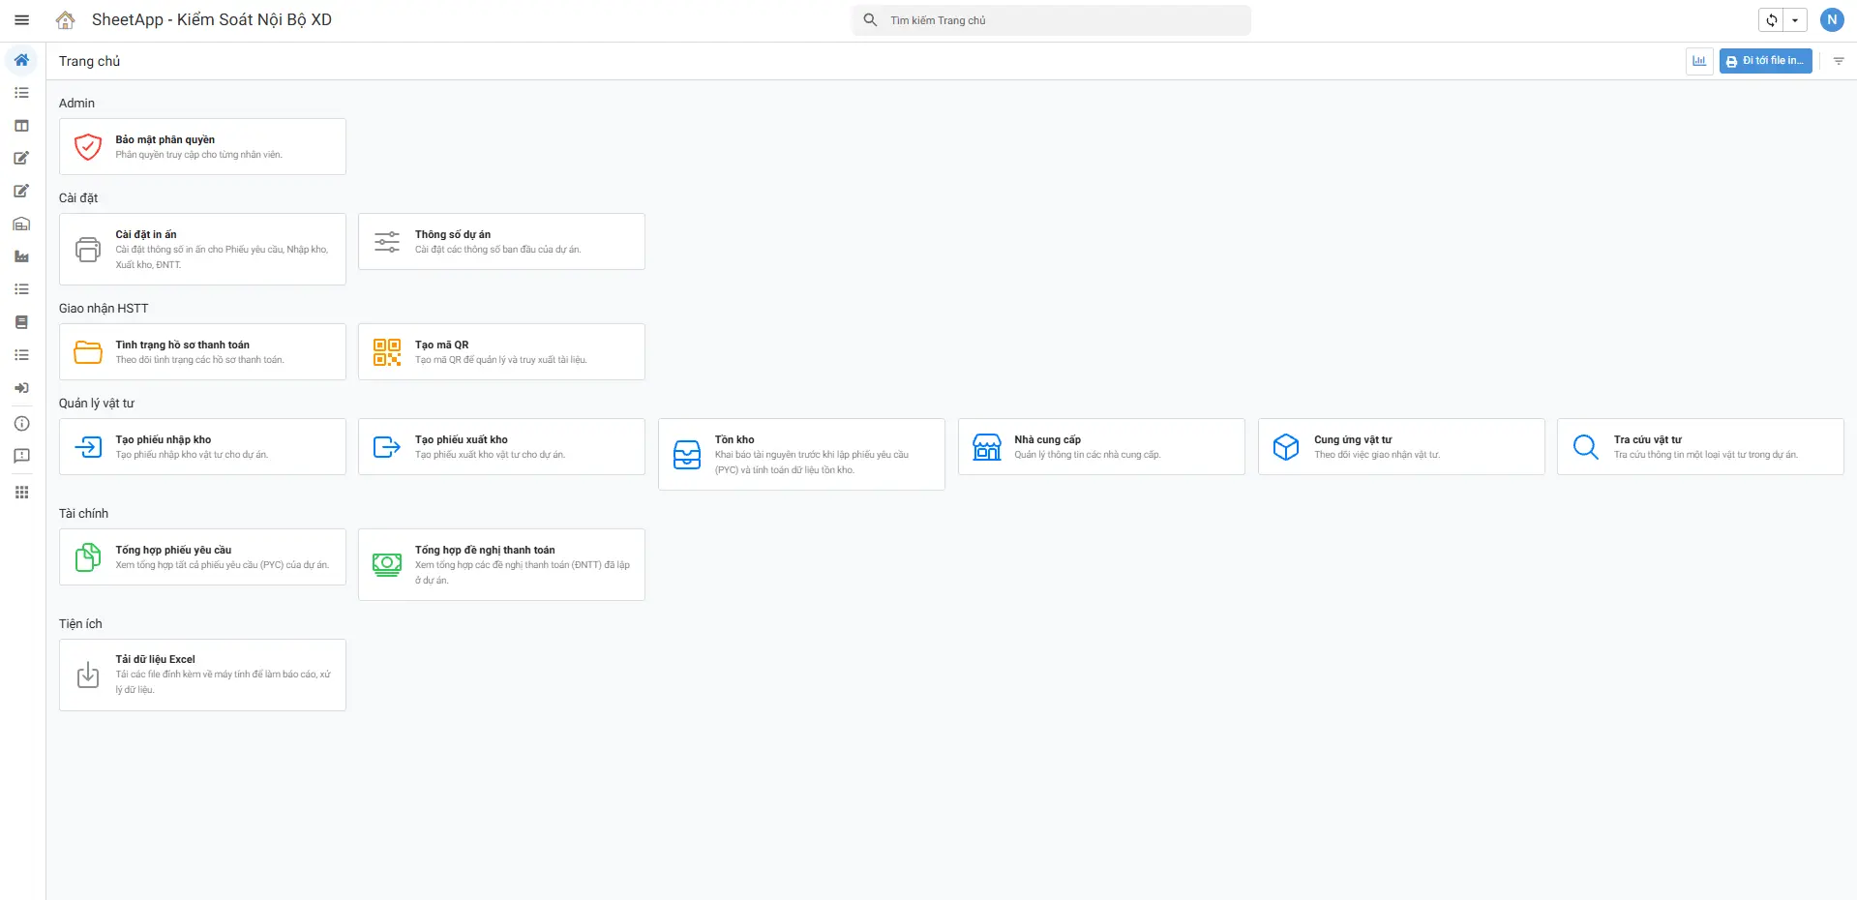Open the Tạo phiếu xuất kho card
Image resolution: width=1857 pixels, height=900 pixels.
[501, 446]
